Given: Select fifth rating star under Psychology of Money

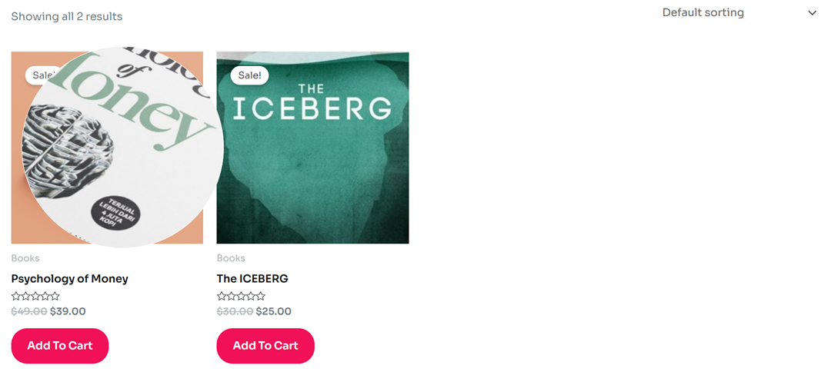Looking at the screenshot, I should 55,296.
